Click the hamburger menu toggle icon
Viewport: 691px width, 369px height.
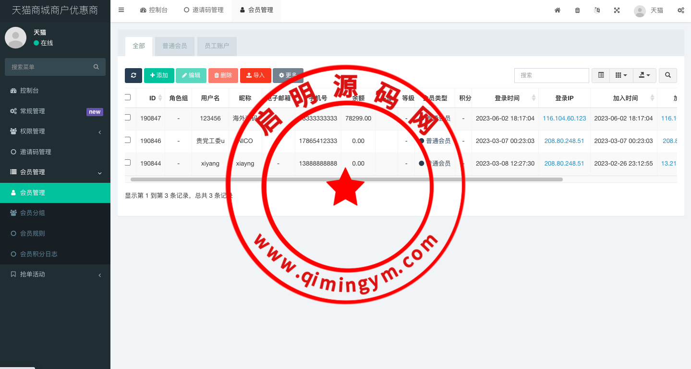pos(121,10)
